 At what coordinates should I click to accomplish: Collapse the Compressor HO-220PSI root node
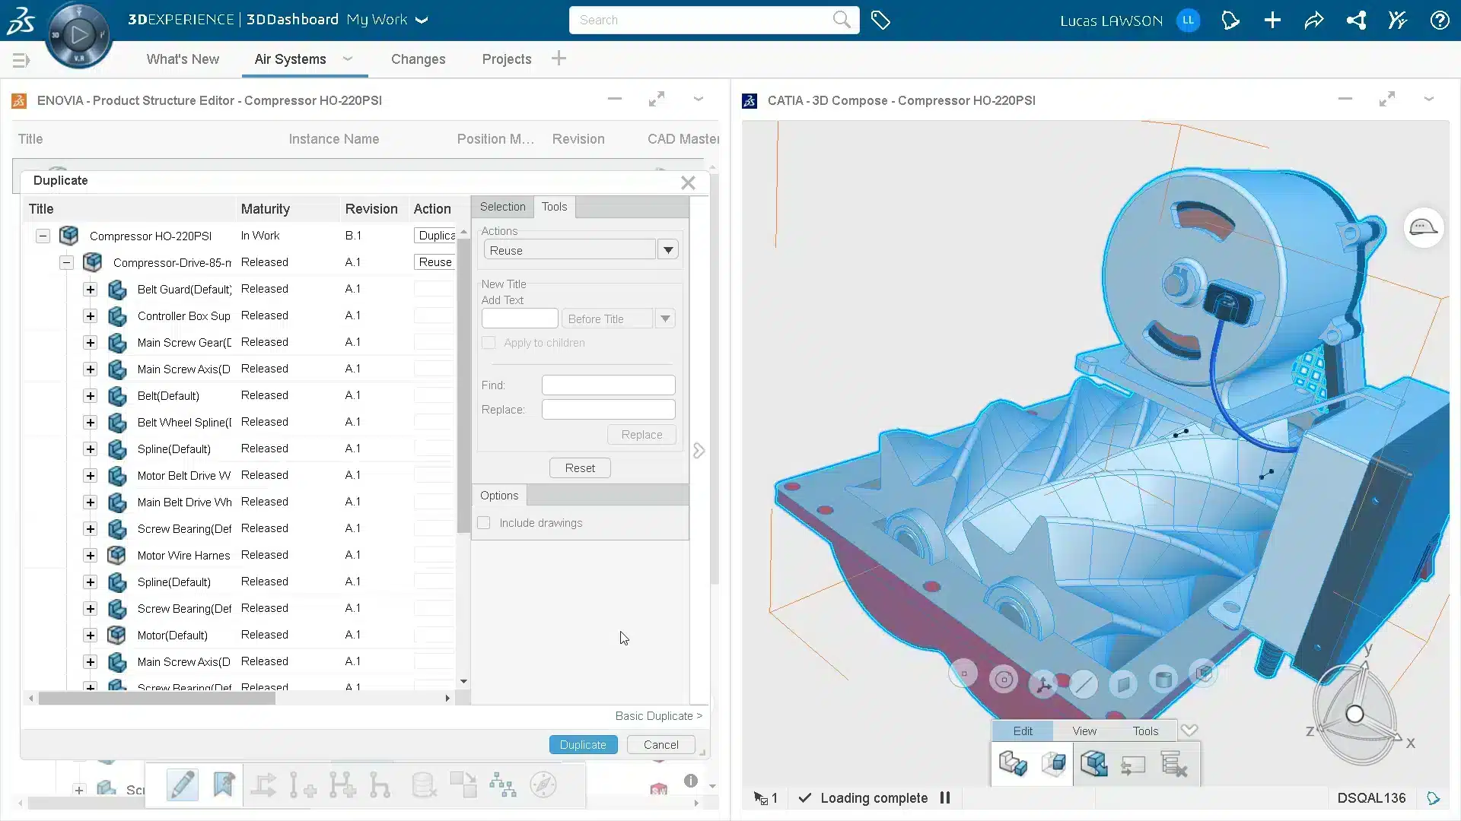click(x=43, y=236)
